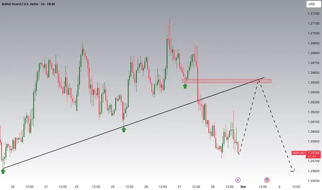Click the 1.25500 price axis label

tap(313, 181)
